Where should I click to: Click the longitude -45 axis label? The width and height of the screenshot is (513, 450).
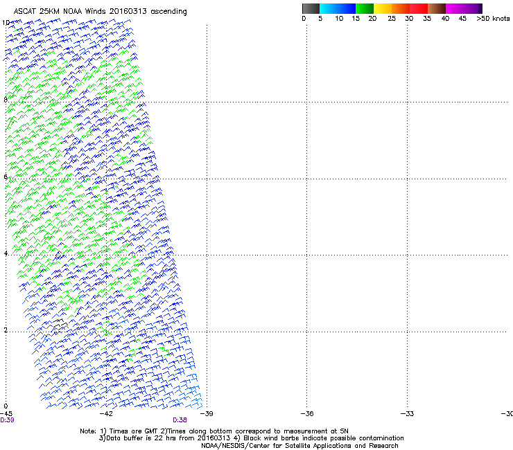(6, 414)
